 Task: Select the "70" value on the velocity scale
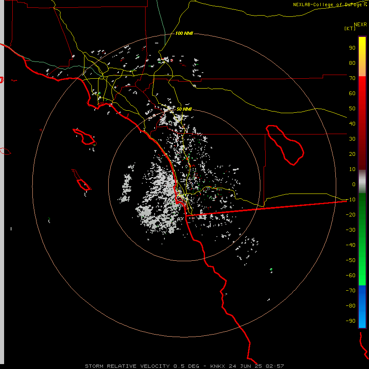(x=352, y=78)
